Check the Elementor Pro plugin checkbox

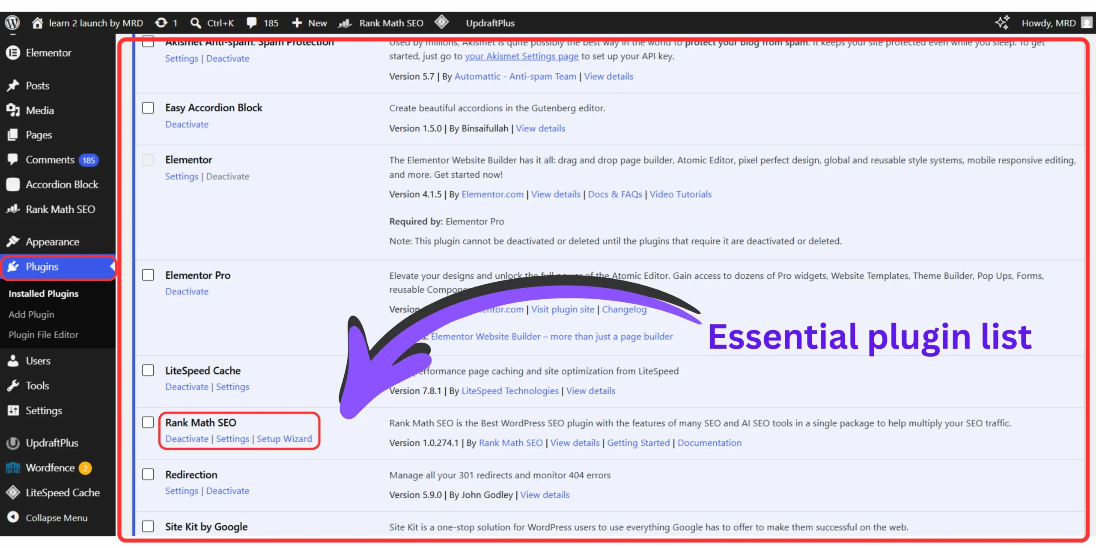click(148, 275)
